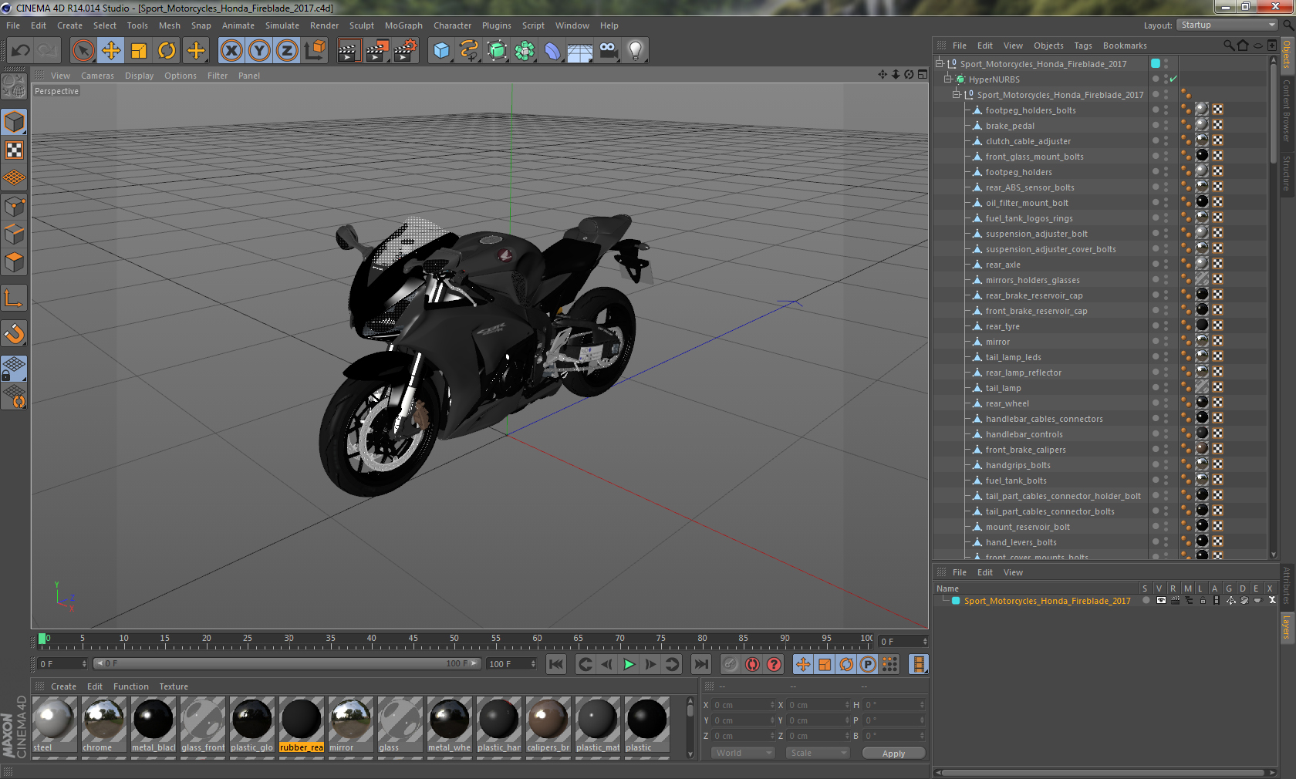This screenshot has width=1296, height=779.
Task: Add a Cube primitive object
Action: pyautogui.click(x=441, y=51)
